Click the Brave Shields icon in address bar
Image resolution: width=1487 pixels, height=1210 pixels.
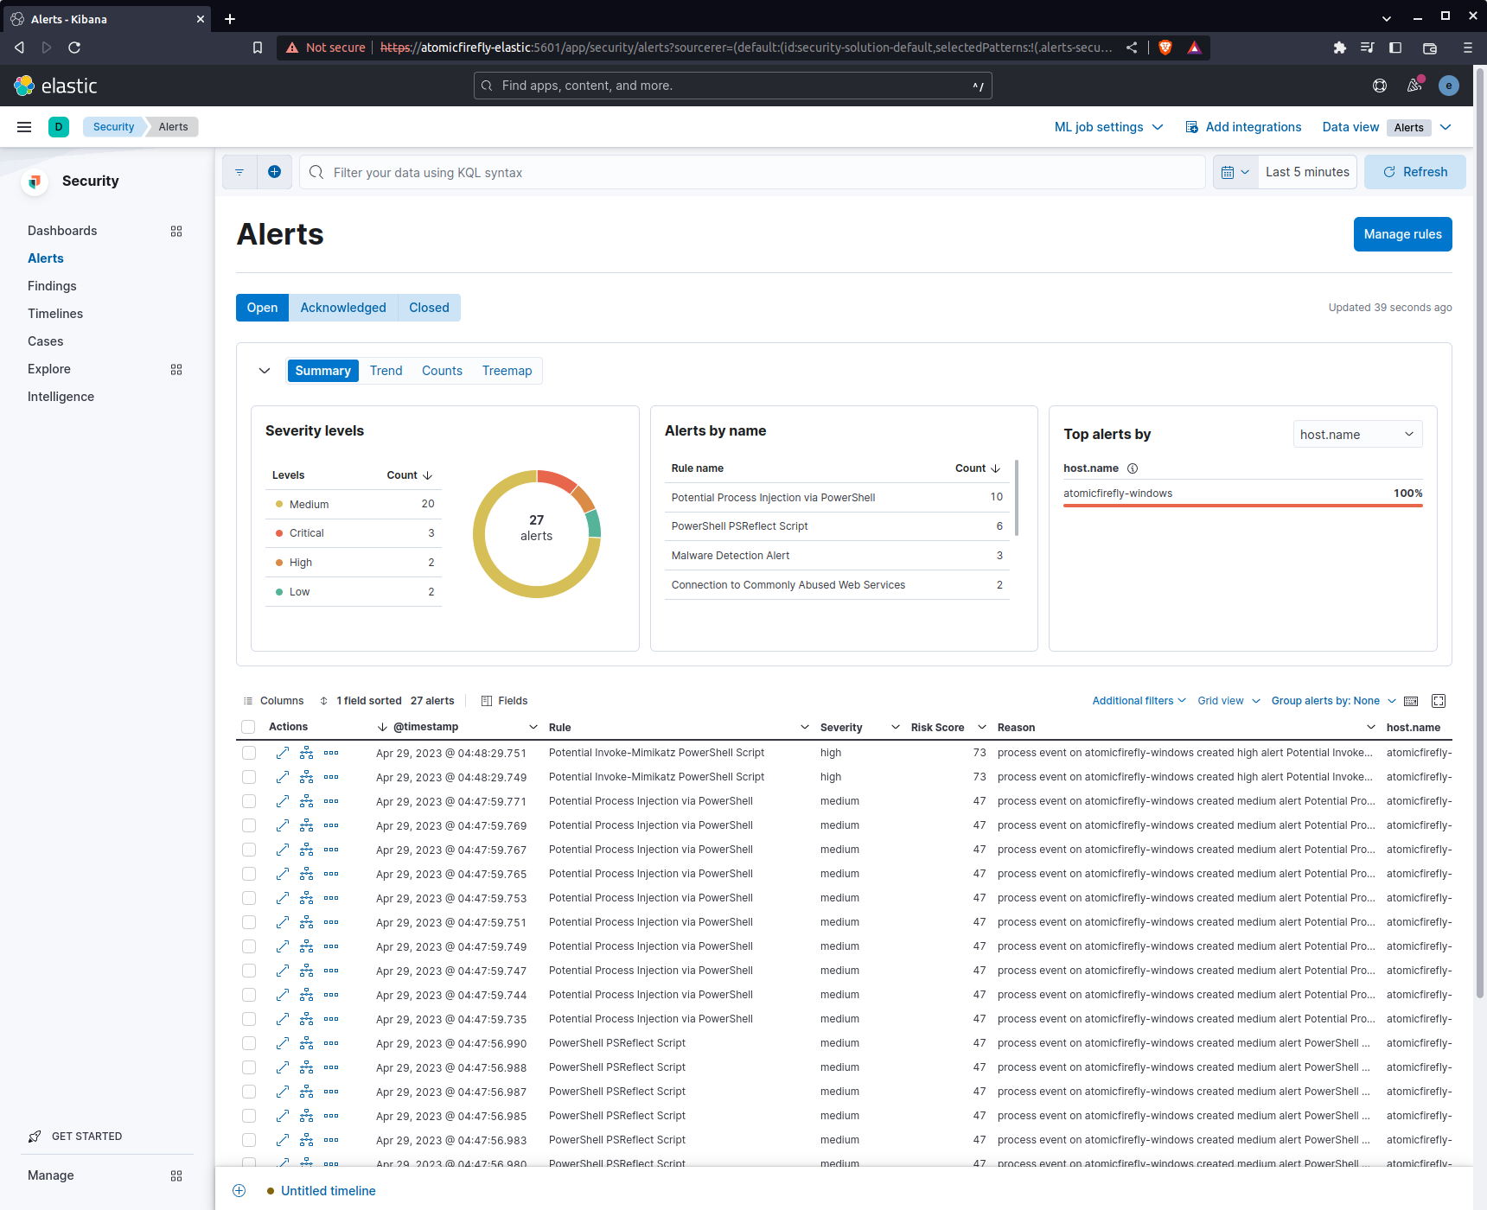coord(1165,48)
